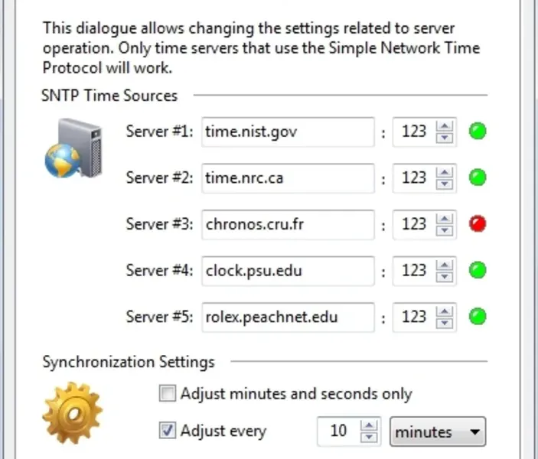The width and height of the screenshot is (538, 459).
Task: Decrease Server #3 port number
Action: pos(444,229)
